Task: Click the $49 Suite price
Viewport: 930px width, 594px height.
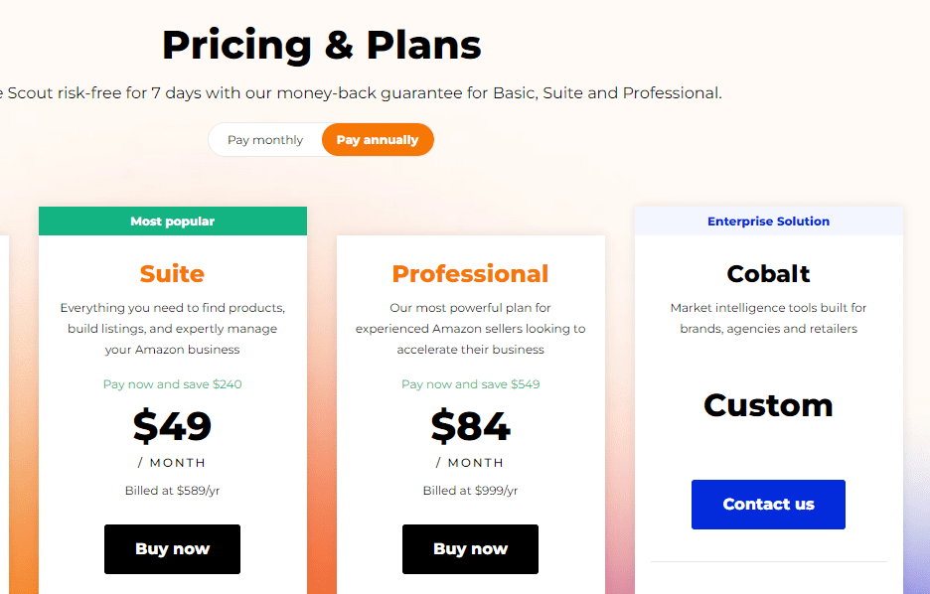Action: (x=172, y=426)
